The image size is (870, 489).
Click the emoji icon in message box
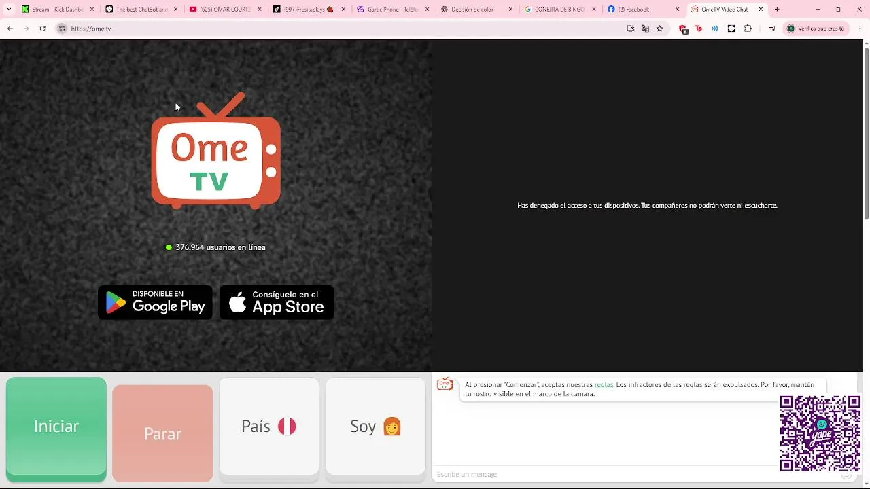pyautogui.click(x=846, y=475)
